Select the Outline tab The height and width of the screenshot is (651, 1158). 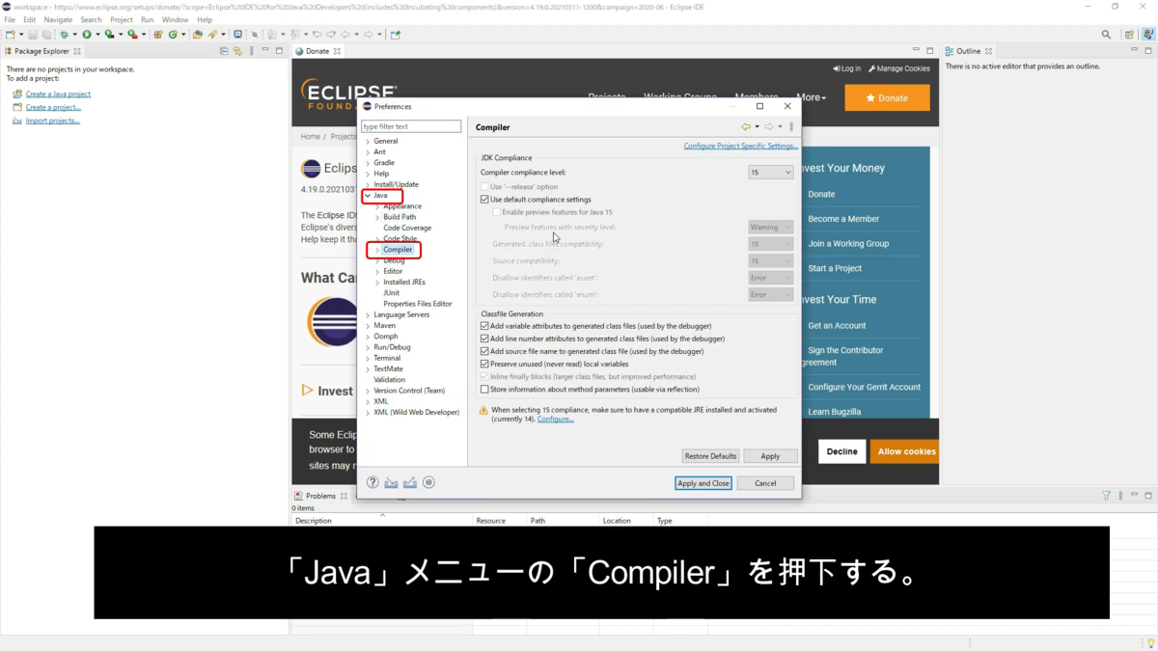click(x=968, y=51)
